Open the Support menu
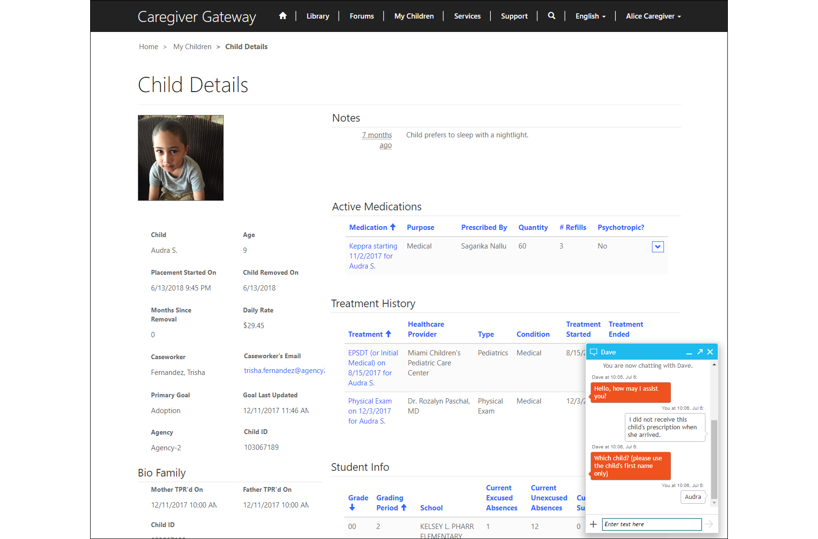This screenshot has width=818, height=539. coord(514,16)
